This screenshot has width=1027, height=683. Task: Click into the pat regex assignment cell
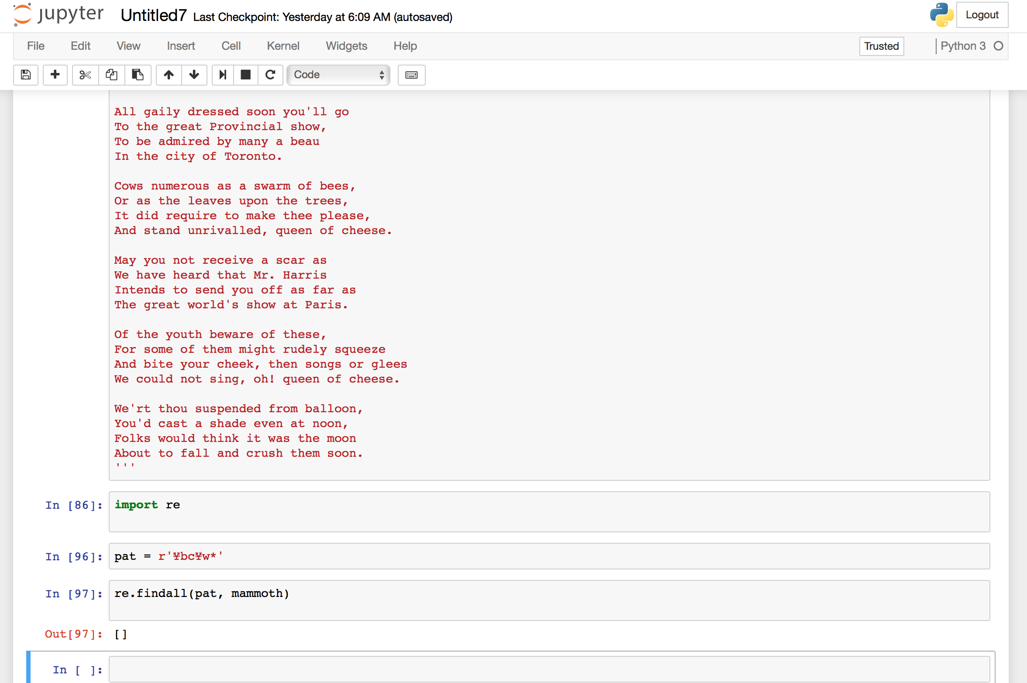549,556
